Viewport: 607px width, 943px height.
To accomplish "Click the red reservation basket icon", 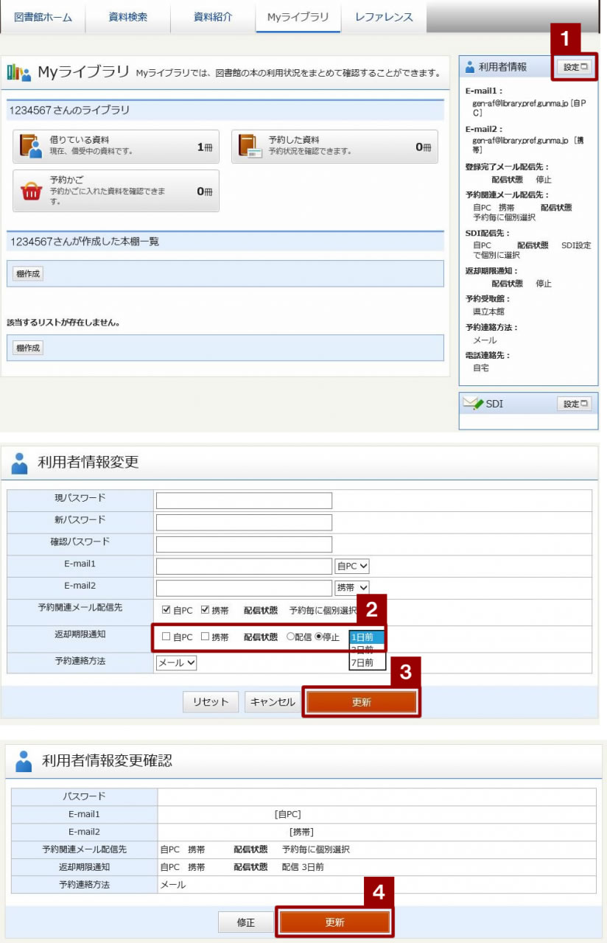I will [31, 192].
